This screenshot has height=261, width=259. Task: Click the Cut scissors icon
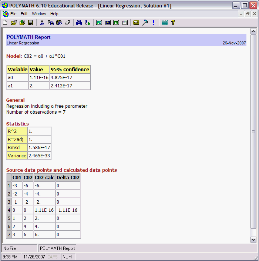pos(42,23)
